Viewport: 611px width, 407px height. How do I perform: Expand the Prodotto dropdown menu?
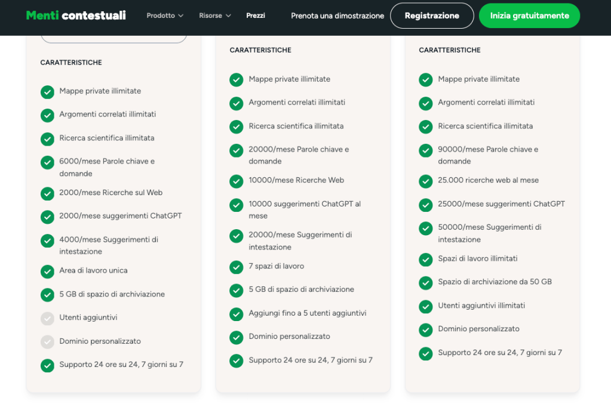pos(165,16)
